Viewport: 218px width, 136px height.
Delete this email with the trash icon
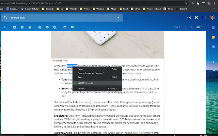(30, 27)
